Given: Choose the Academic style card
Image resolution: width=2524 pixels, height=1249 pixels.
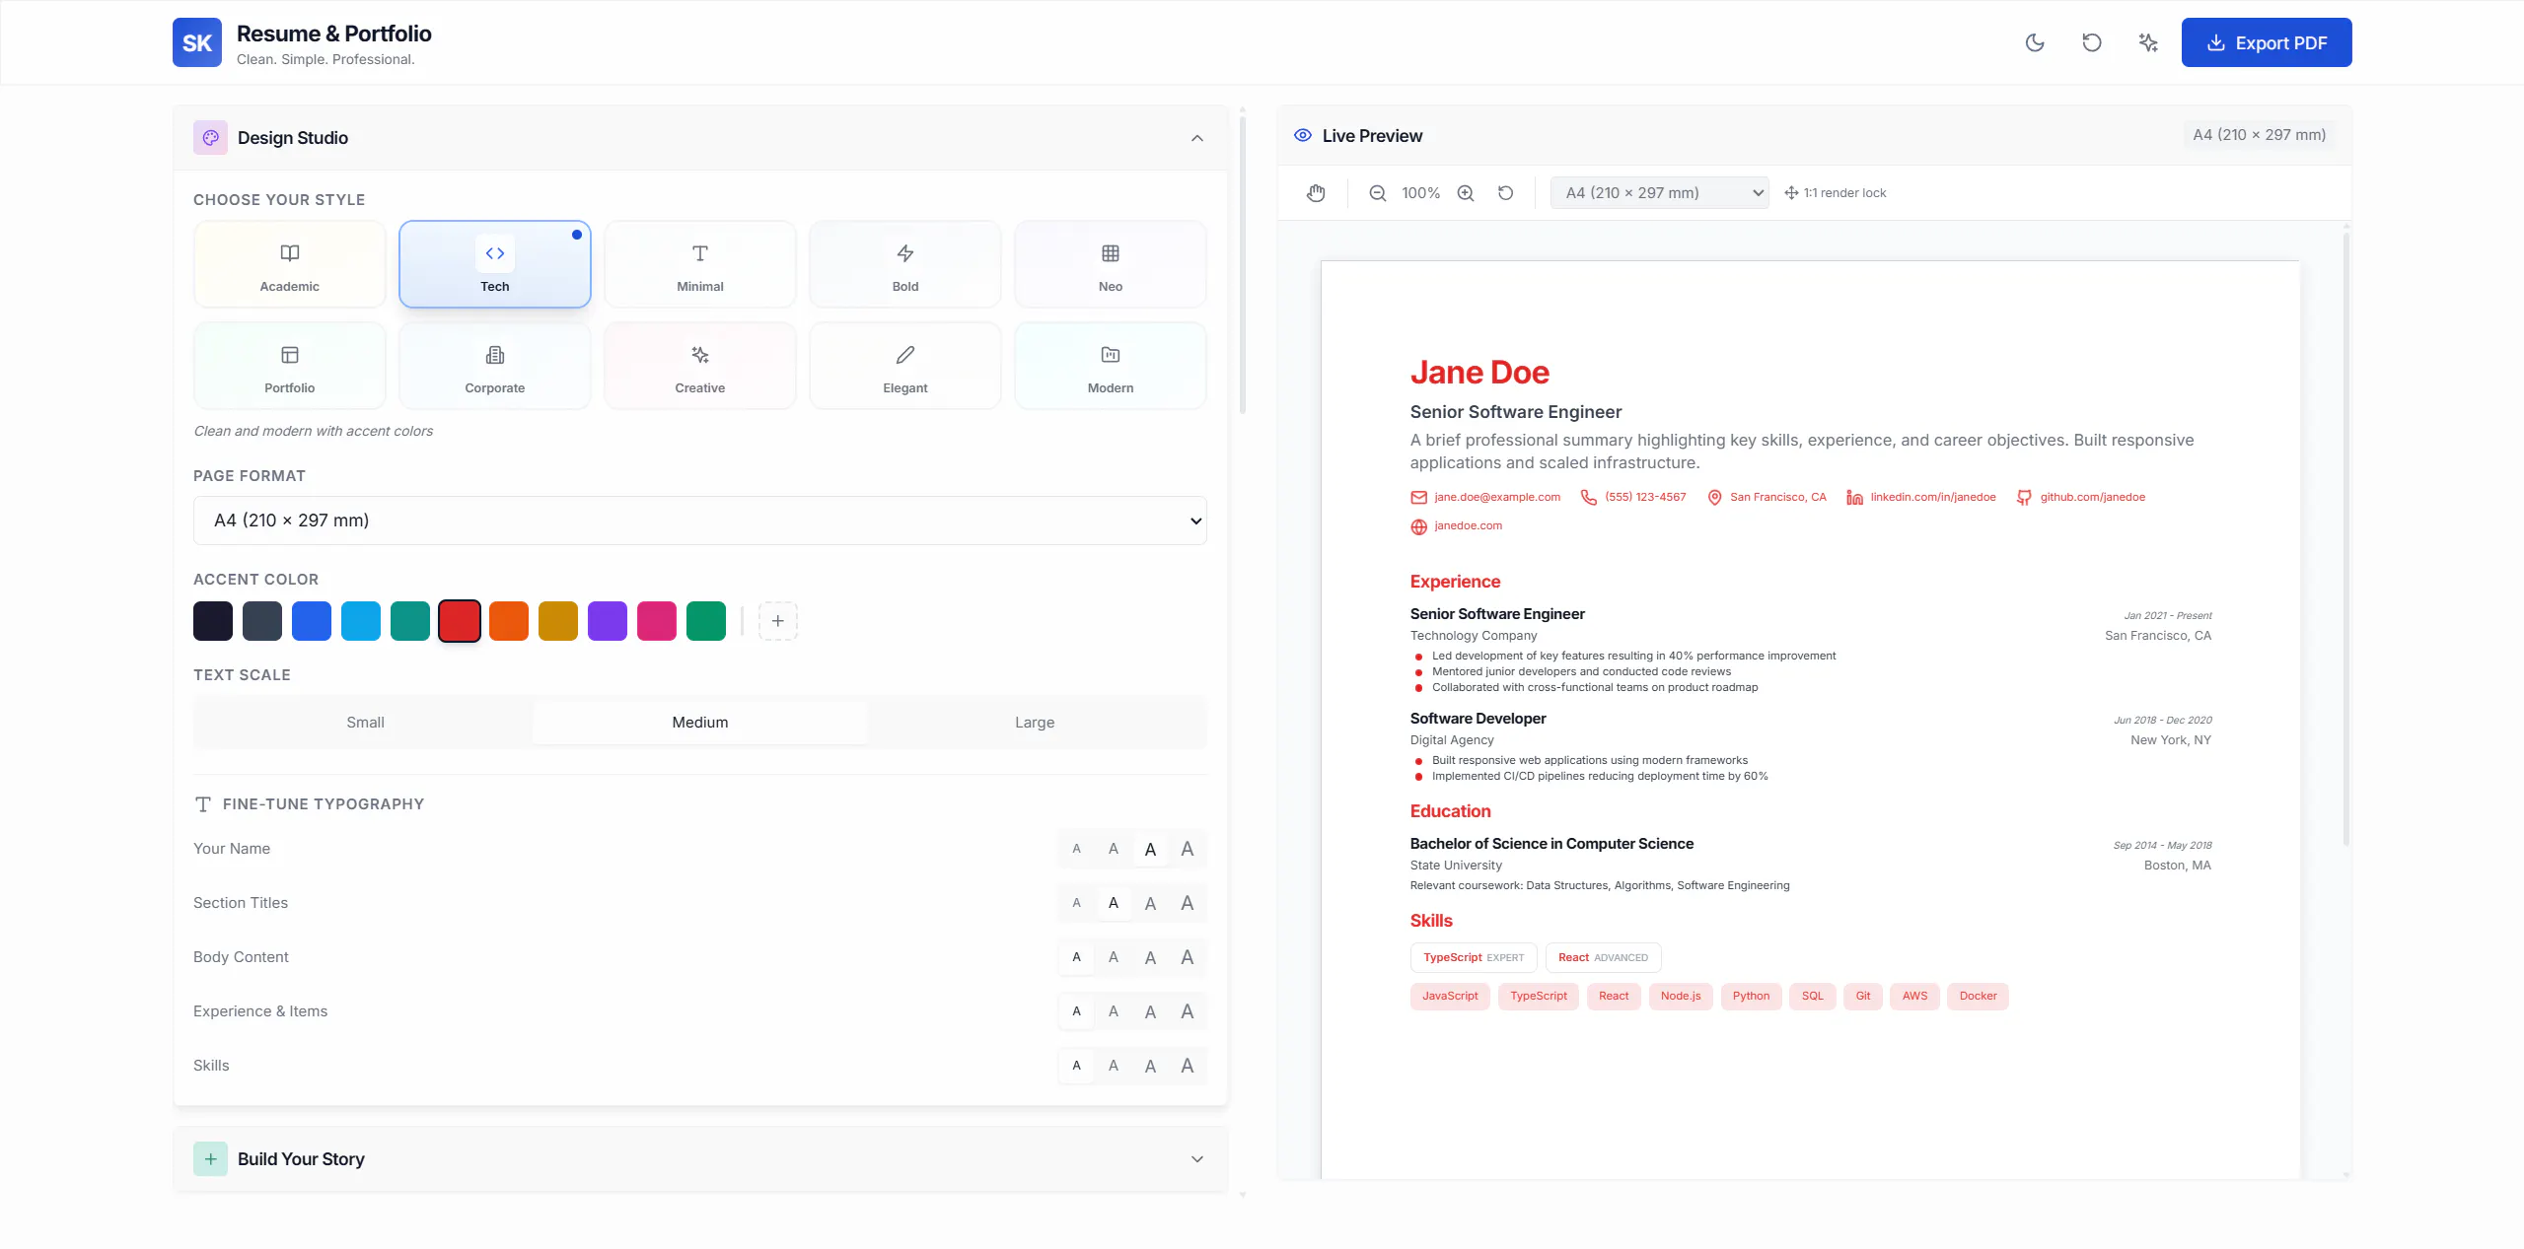Looking at the screenshot, I should click(x=289, y=264).
